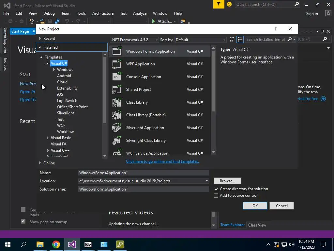Screen dimensions: 334x251
Task: Click the project Name input field
Action: (x=144, y=173)
